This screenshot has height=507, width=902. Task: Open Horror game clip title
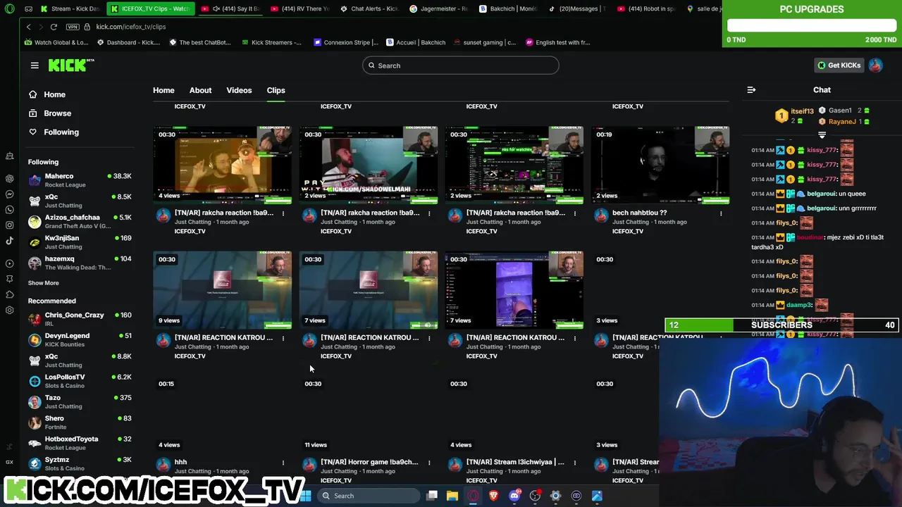pos(369,462)
